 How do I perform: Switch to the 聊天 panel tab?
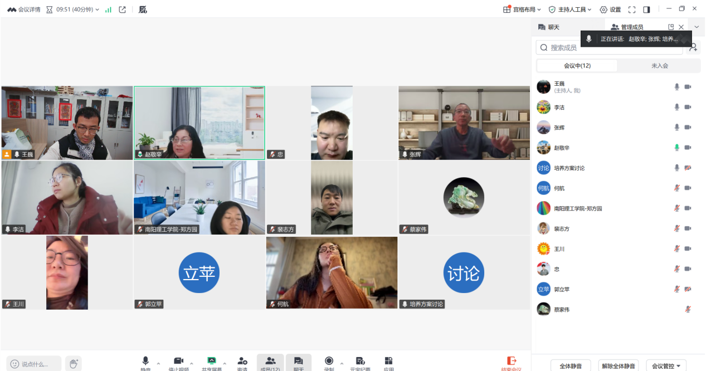pos(549,27)
